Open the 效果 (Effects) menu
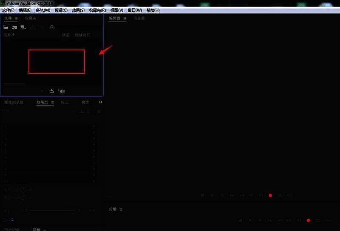 (x=78, y=10)
